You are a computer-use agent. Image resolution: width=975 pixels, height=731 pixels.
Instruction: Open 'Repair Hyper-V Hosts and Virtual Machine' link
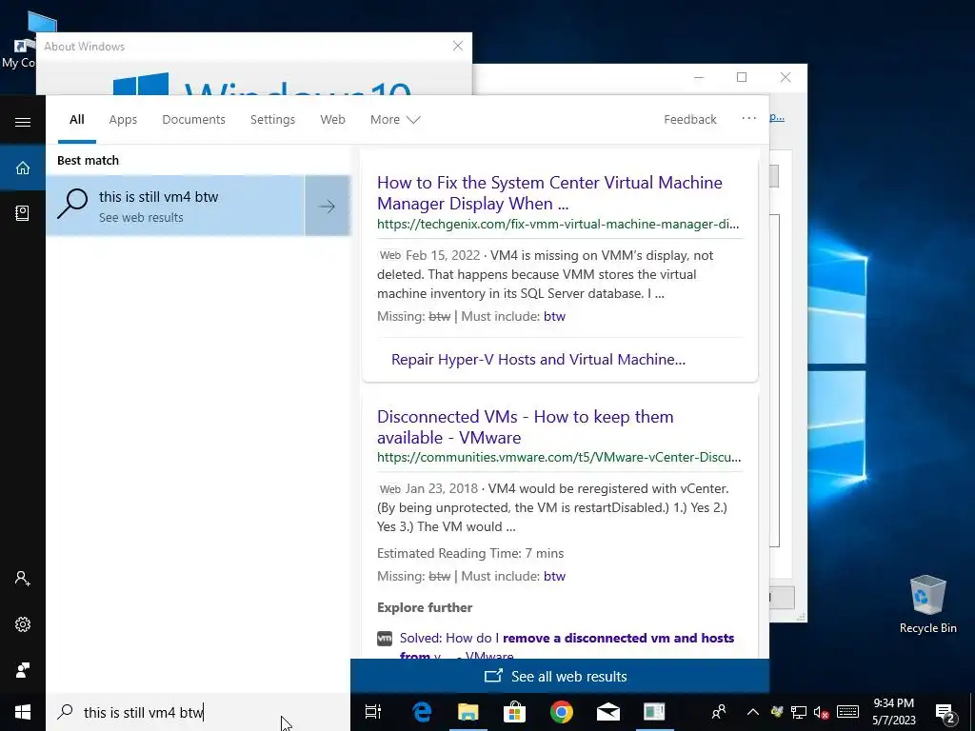pos(538,359)
